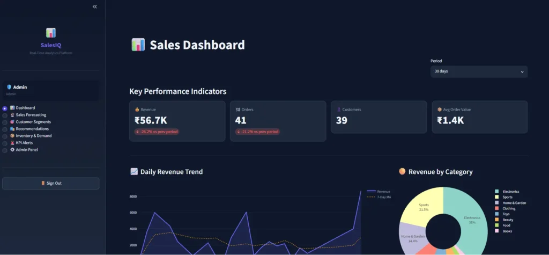Screen dimensions: 549x255
Task: Click the 8000 y-axis label on revenue chart
Action: 133,196
